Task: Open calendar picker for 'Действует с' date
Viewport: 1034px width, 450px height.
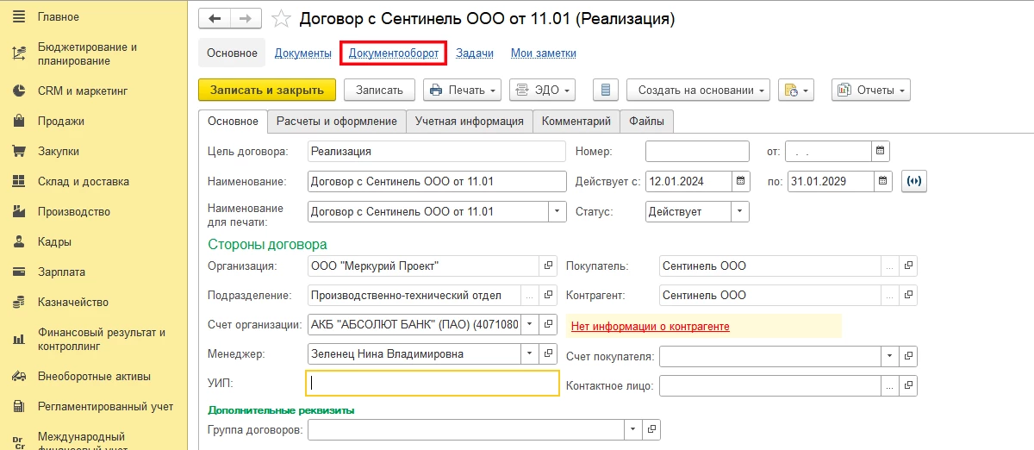Action: (741, 181)
